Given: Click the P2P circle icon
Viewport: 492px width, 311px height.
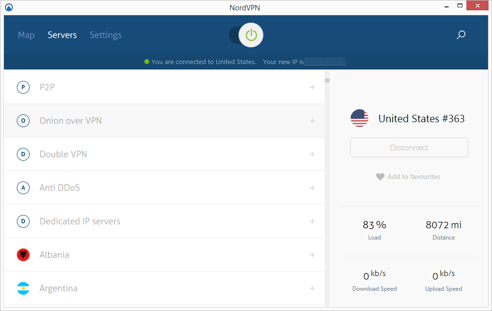Looking at the screenshot, I should (23, 87).
